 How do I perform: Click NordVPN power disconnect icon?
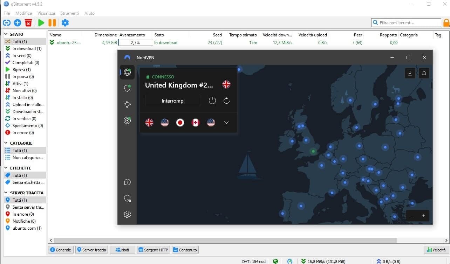(x=212, y=101)
